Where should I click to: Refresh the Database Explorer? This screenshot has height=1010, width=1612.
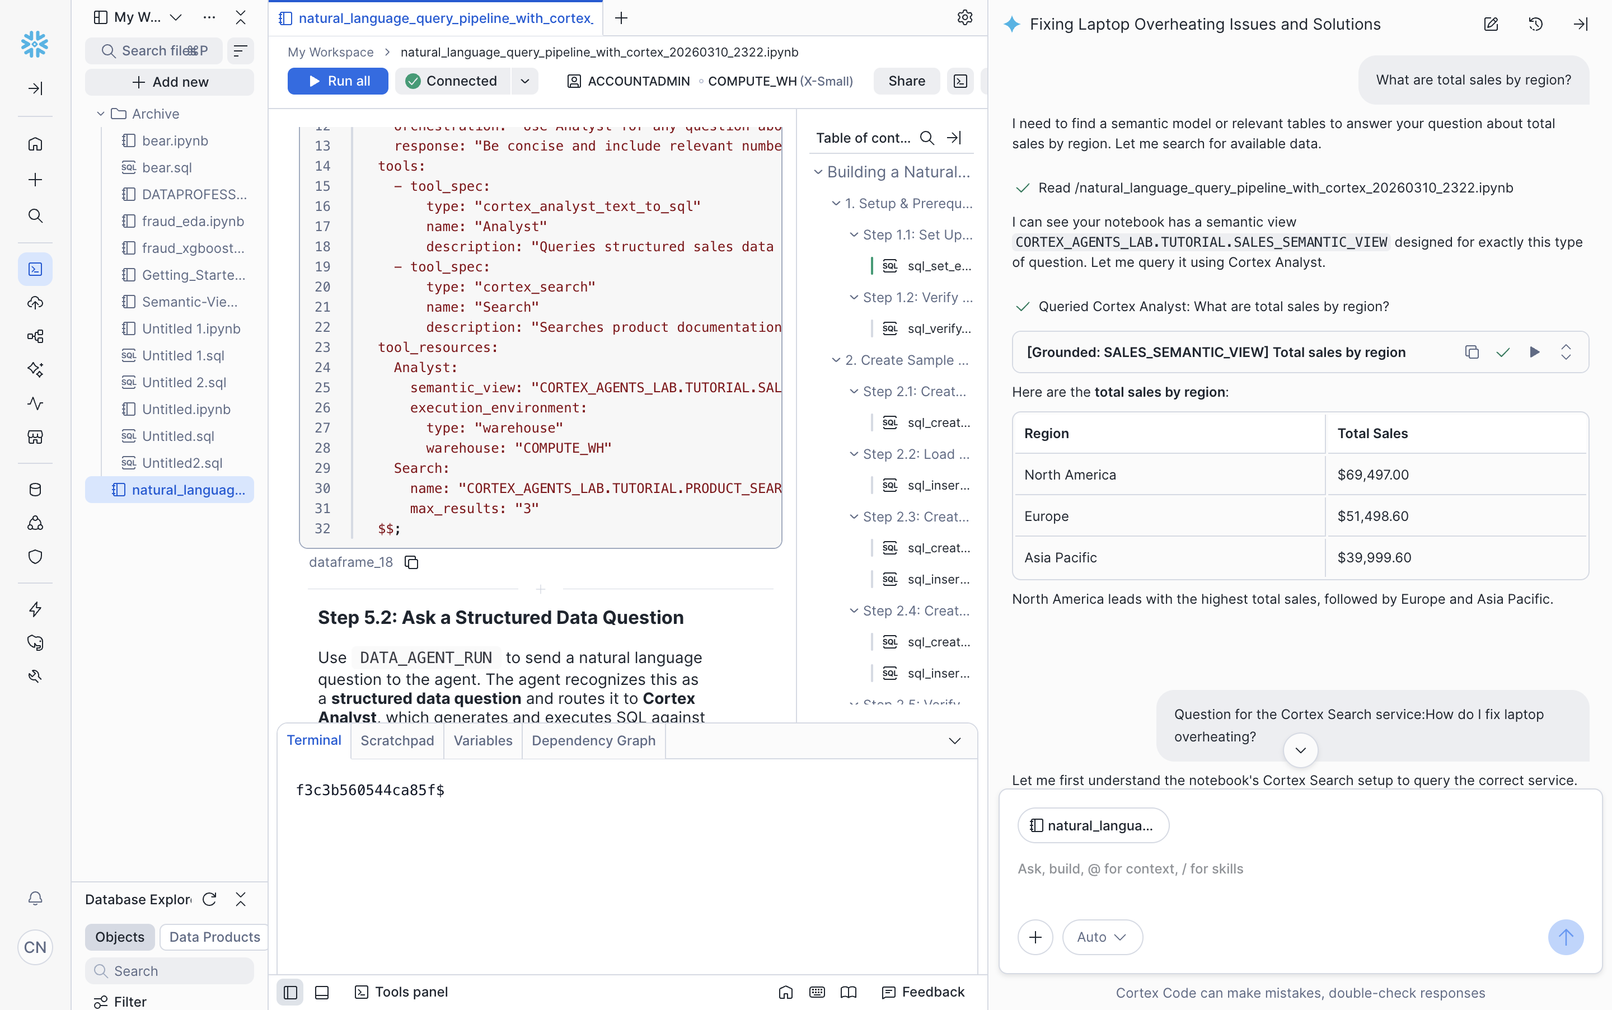pos(209,899)
